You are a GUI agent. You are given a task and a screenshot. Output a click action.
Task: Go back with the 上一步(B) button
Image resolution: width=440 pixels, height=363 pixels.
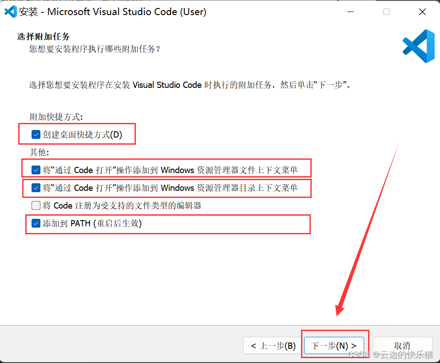click(x=274, y=345)
